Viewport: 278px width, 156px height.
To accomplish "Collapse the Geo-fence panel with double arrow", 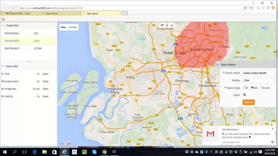I will pos(217,65).
